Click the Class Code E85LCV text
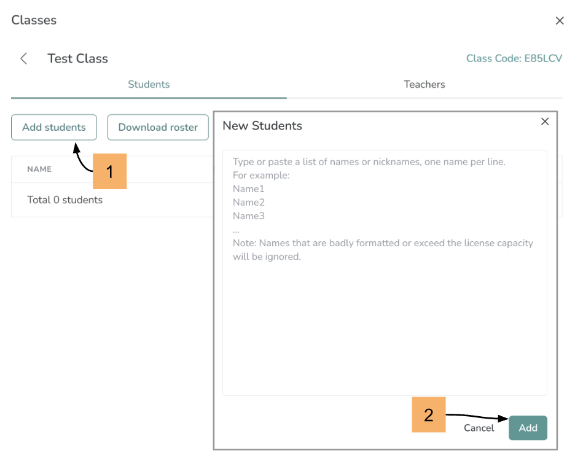The width and height of the screenshot is (575, 461). coord(514,59)
